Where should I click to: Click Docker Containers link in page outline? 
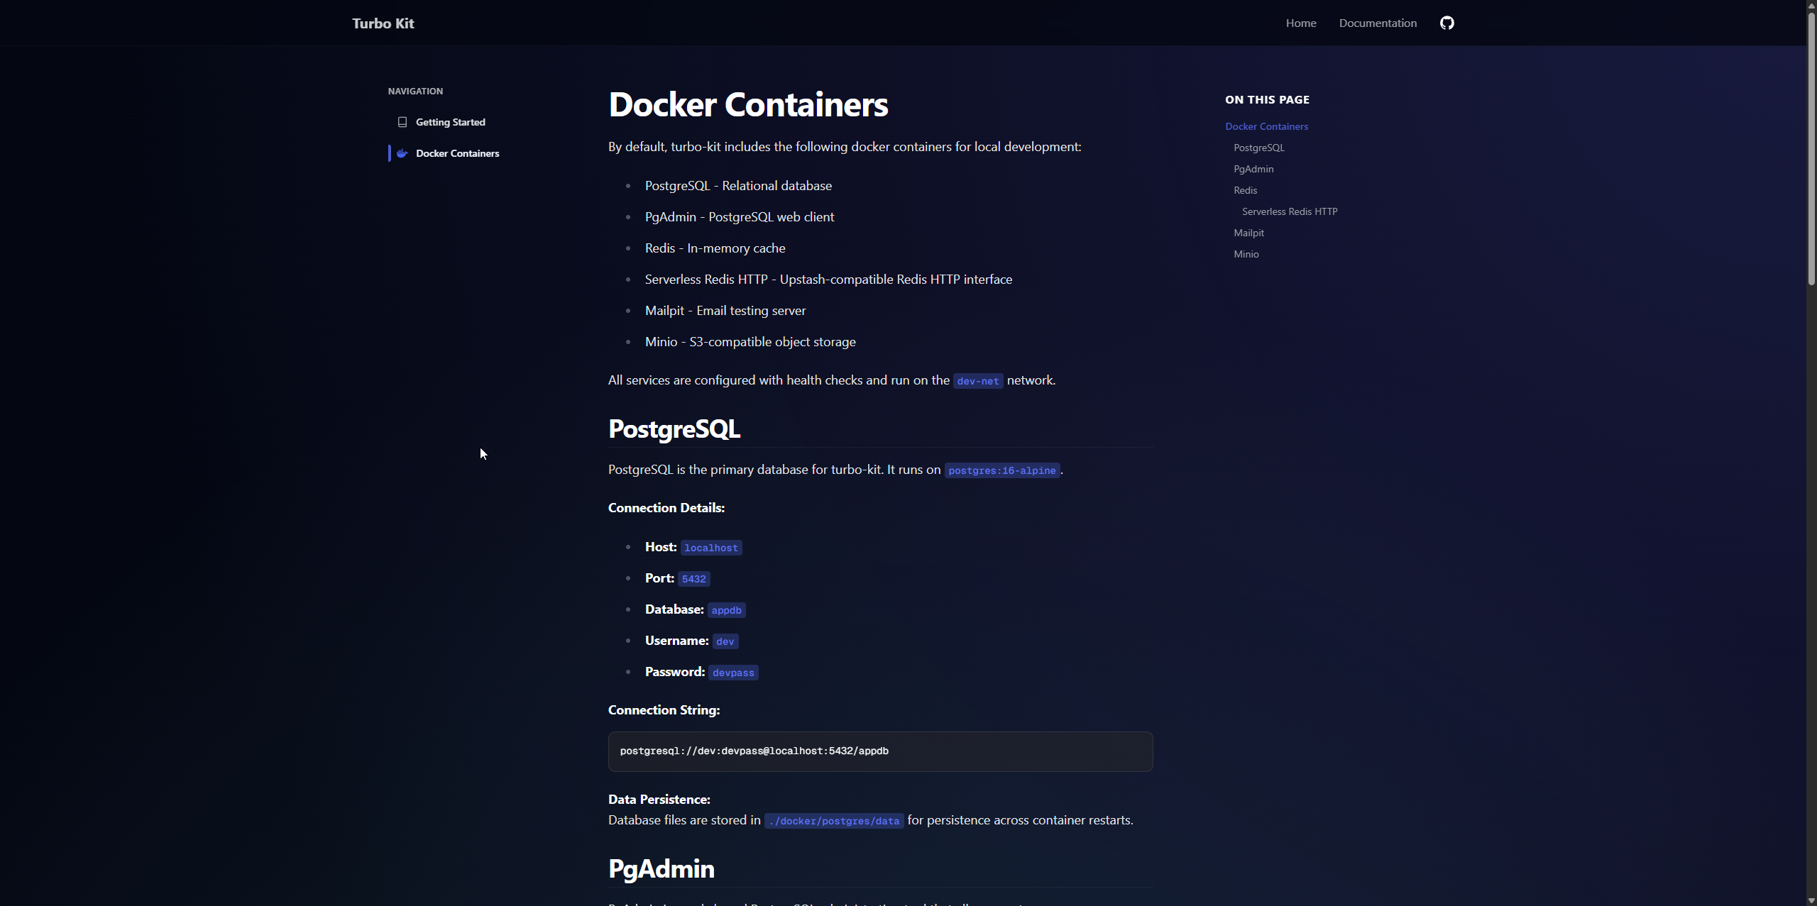point(1266,126)
